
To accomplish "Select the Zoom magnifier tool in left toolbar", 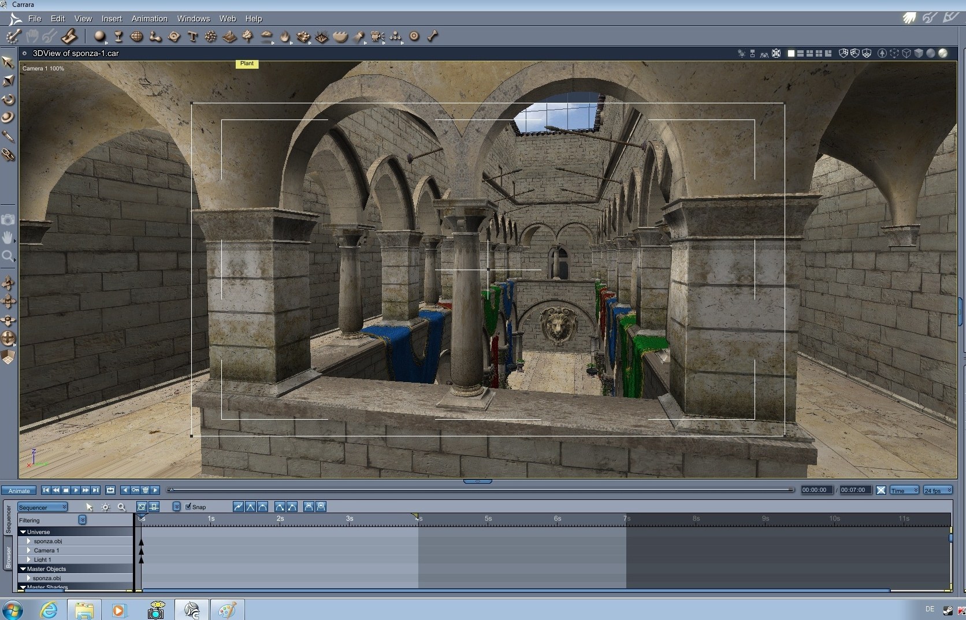I will coord(8,256).
